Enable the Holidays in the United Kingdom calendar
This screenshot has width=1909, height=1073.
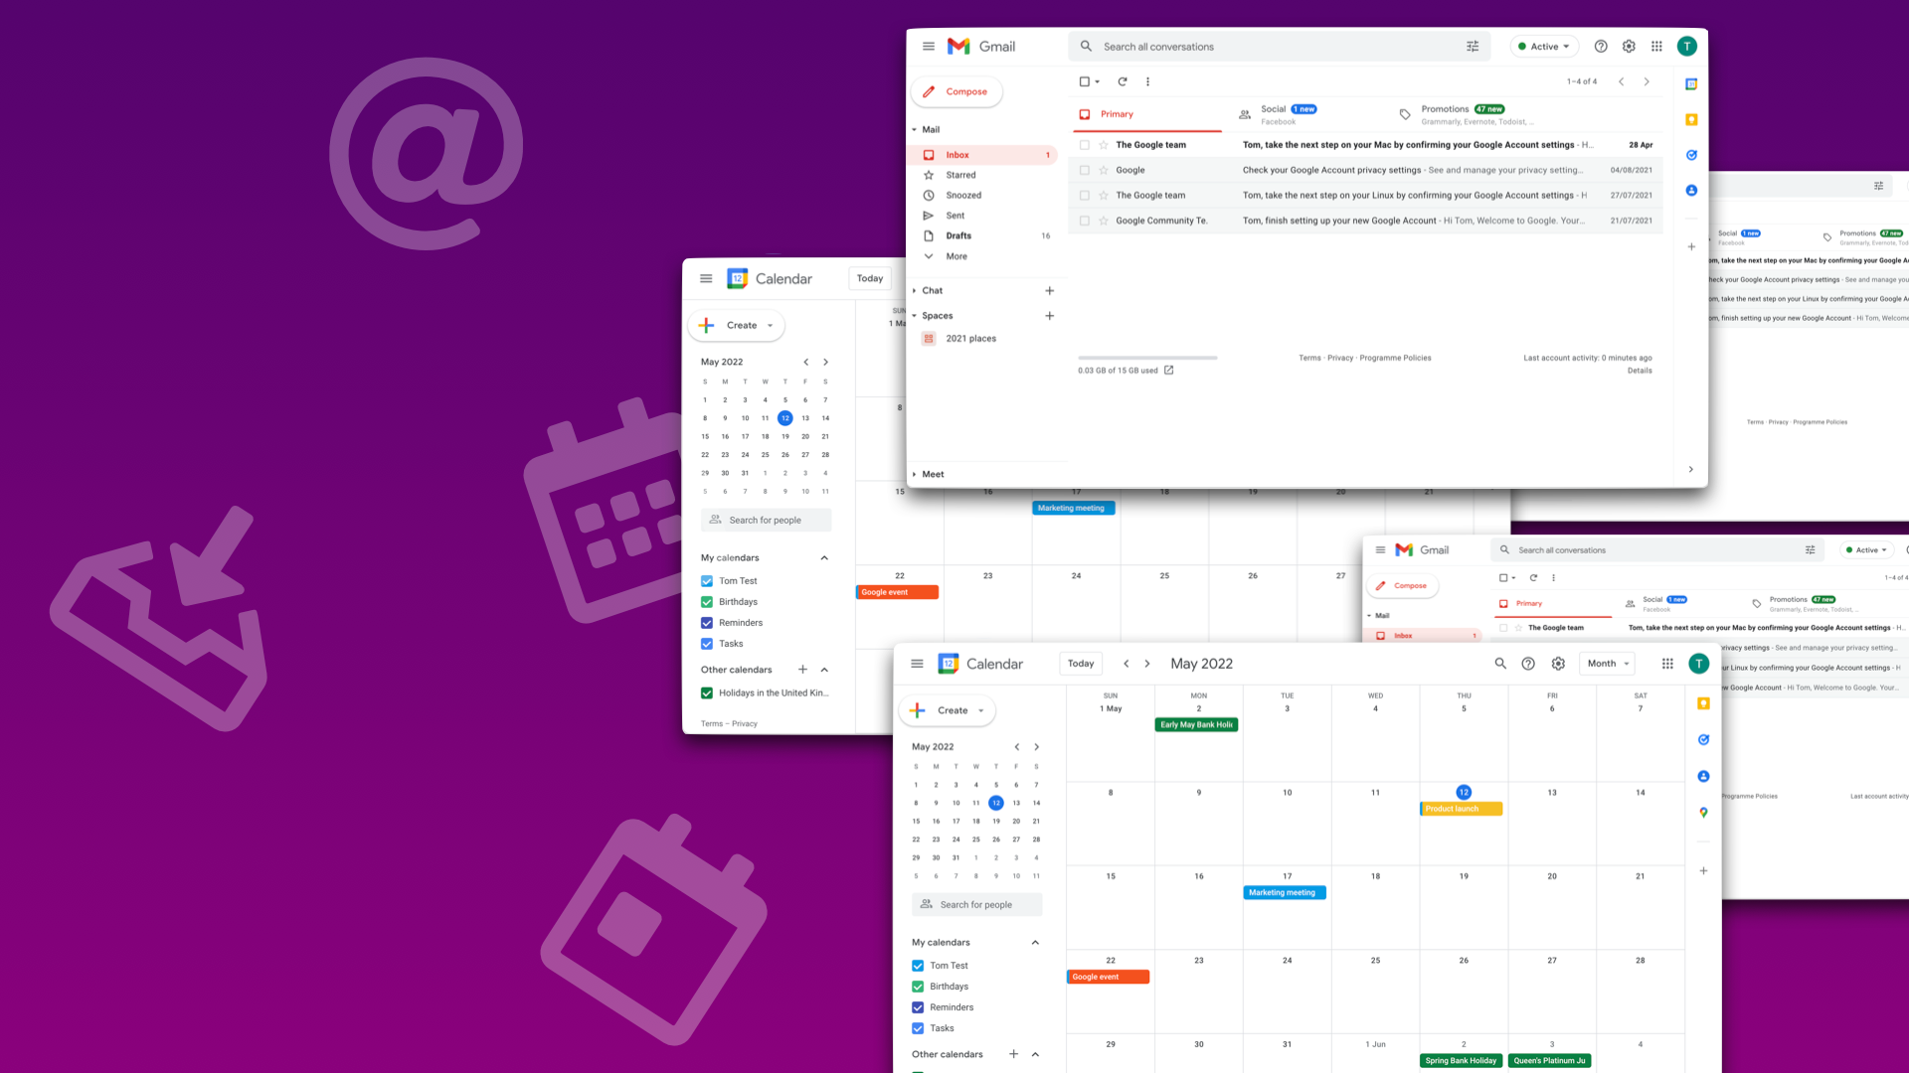tap(707, 691)
